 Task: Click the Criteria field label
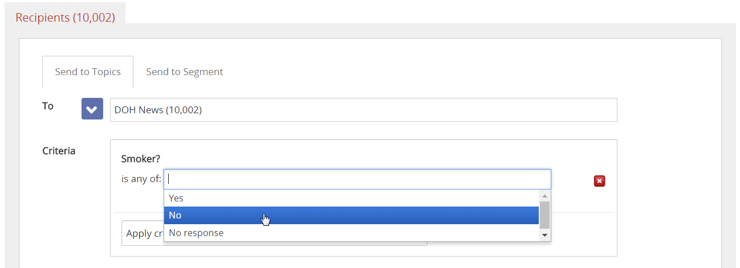(x=59, y=151)
